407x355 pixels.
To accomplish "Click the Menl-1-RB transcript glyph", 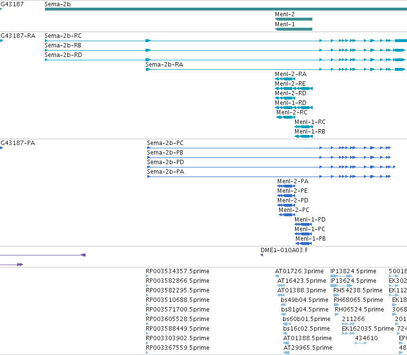I will pyautogui.click(x=304, y=136).
